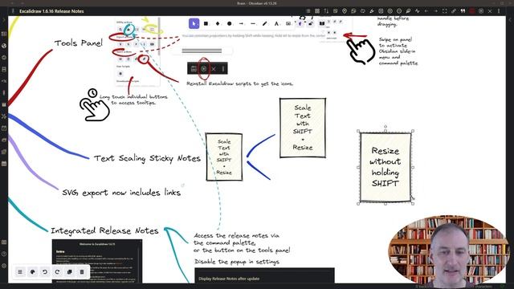Select 'Integrated Release Notes' heading

tap(104, 230)
